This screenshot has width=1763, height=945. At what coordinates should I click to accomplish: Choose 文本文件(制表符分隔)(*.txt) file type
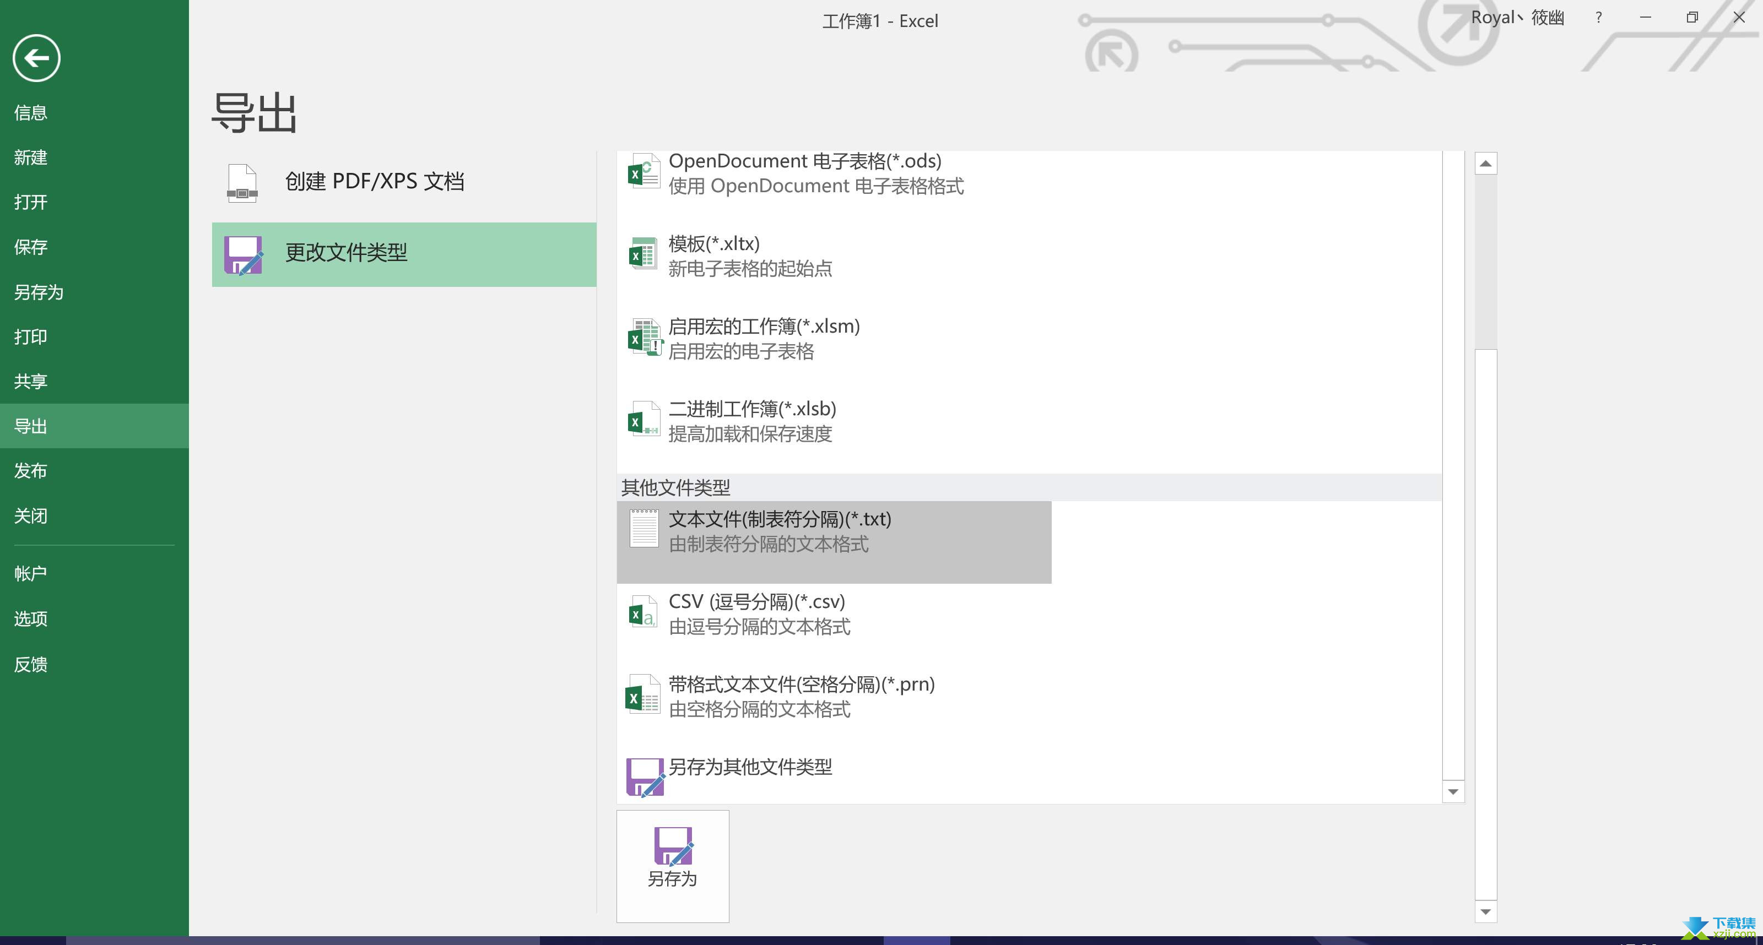[834, 542]
